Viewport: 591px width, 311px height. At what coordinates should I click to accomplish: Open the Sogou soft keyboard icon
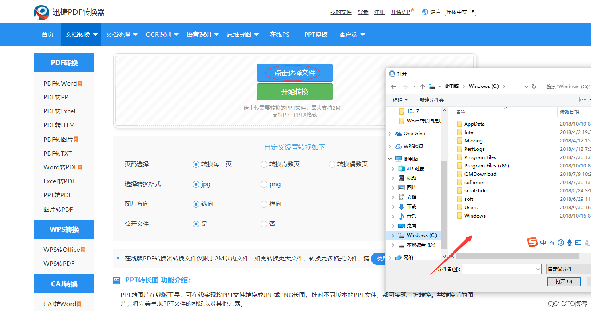[578, 243]
